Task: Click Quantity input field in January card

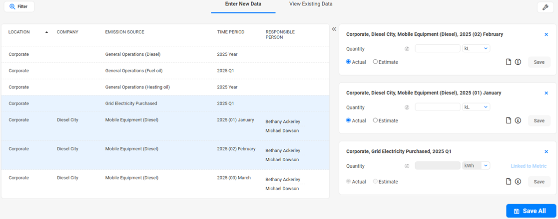Action: 438,107
